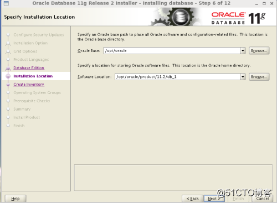Screen dimensions: 277x203
Task: Click the Operating System Groups step
Action: (37, 92)
